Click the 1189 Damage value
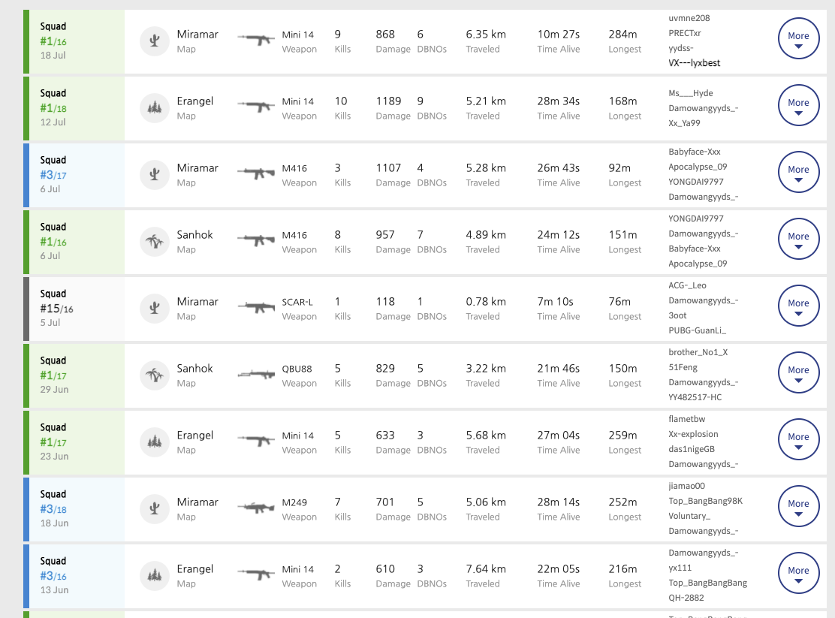 388,101
